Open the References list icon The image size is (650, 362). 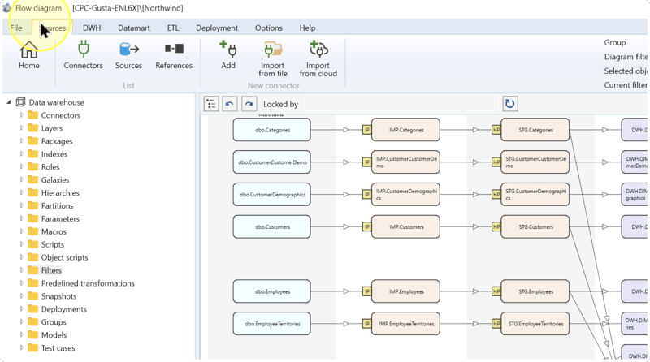(x=174, y=49)
